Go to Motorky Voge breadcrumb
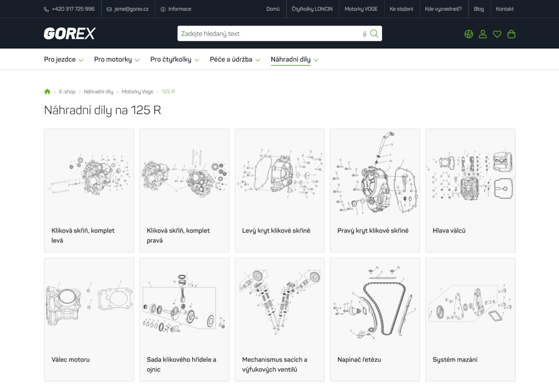 137,92
